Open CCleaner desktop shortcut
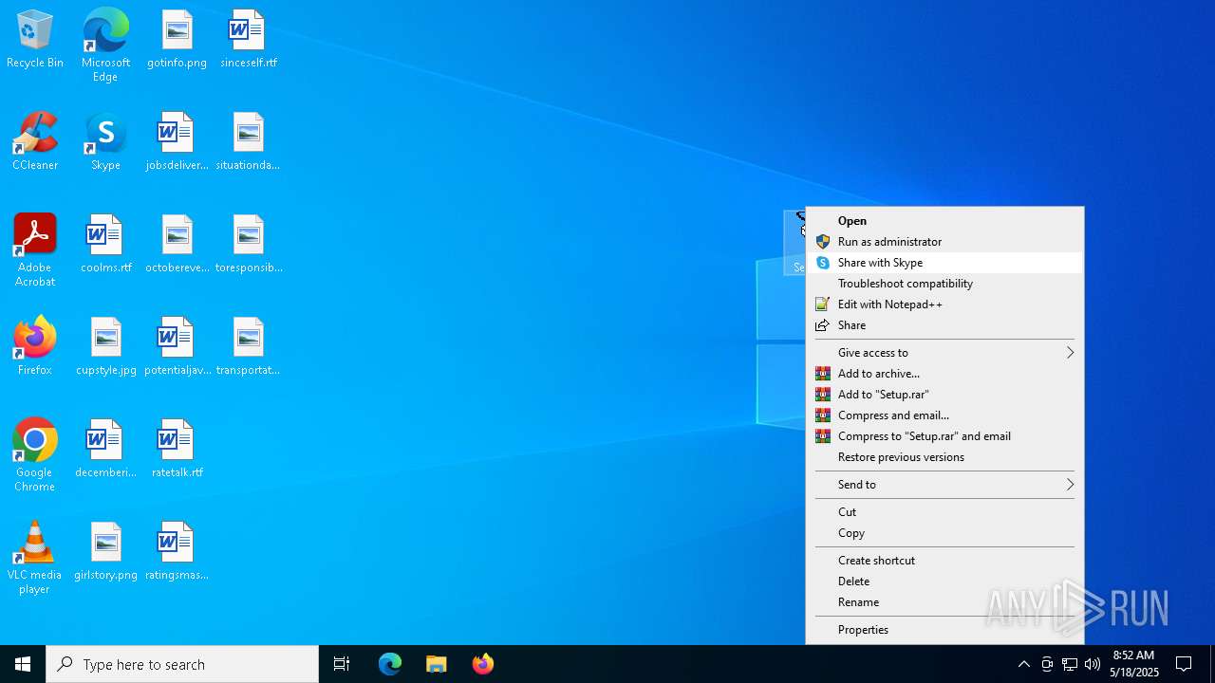This screenshot has width=1215, height=683. (x=35, y=142)
